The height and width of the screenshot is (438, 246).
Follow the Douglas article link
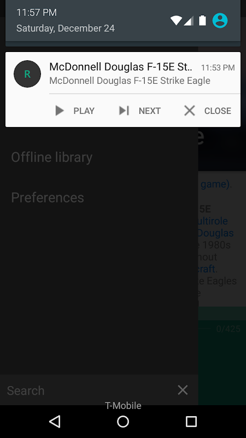[216, 233]
